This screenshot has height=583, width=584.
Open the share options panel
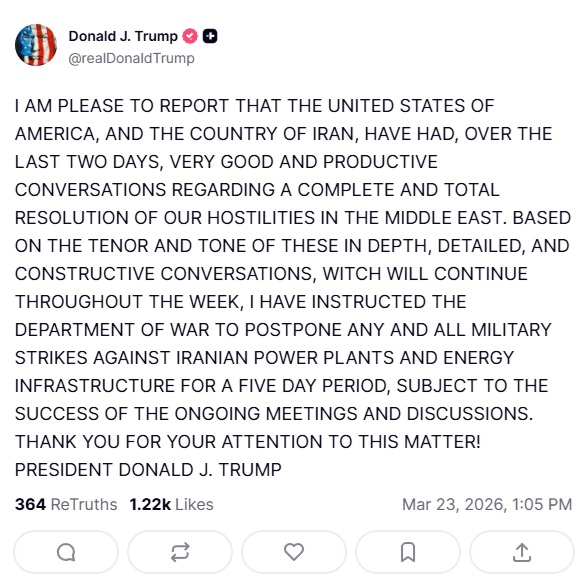(x=521, y=553)
